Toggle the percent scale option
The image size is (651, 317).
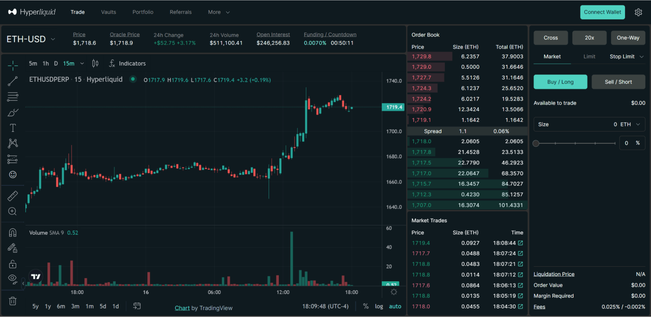pos(366,306)
